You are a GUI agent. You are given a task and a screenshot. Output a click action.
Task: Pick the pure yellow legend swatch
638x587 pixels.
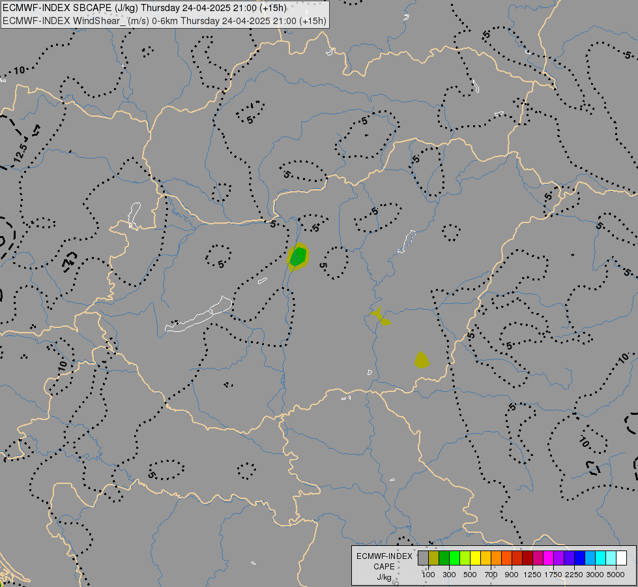point(475,558)
